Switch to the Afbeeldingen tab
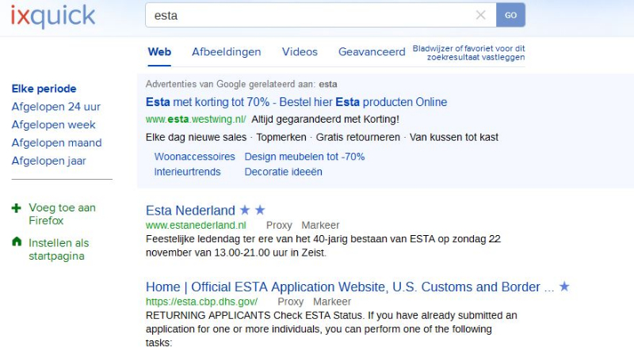This screenshot has width=634, height=357. (x=226, y=52)
